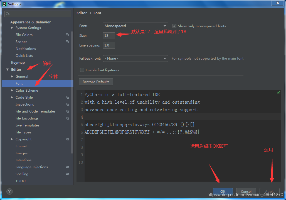Open Live Templates settings
The height and width of the screenshot is (200, 286).
point(27,125)
